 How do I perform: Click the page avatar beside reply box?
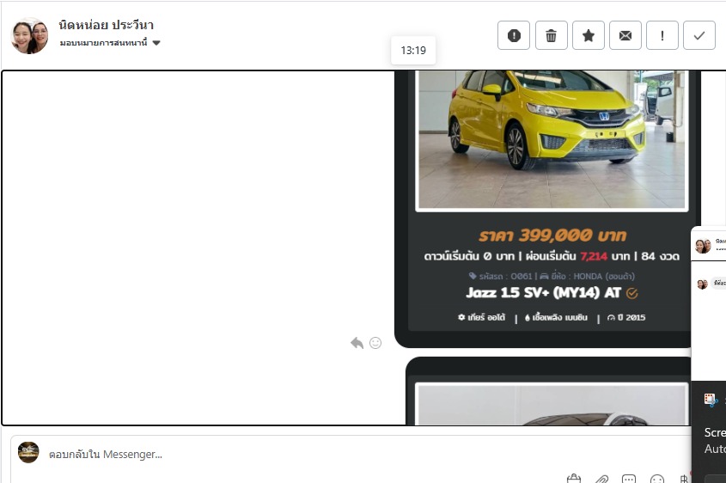(x=28, y=452)
